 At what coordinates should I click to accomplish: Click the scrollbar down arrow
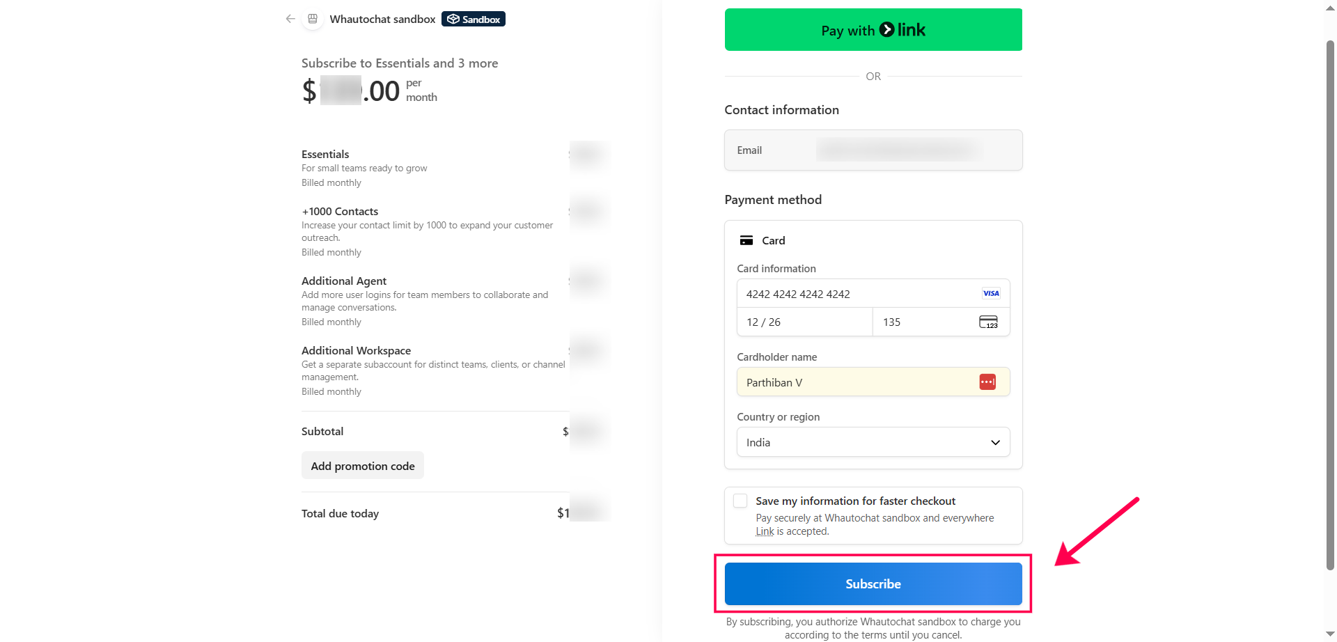pyautogui.click(x=1329, y=634)
